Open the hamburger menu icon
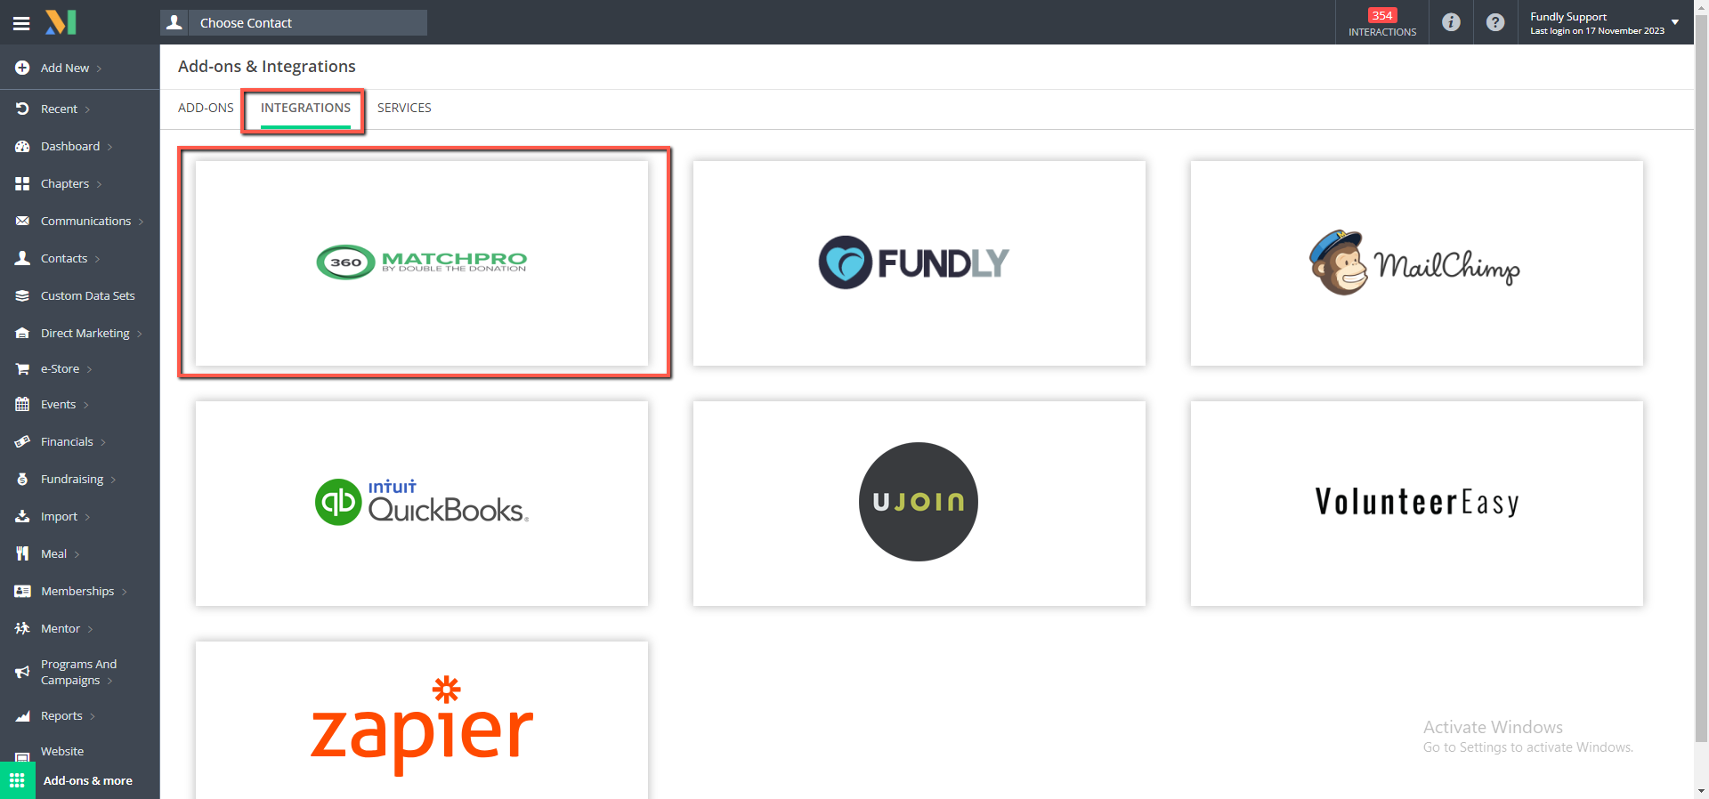Viewport: 1709px width, 799px height. tap(21, 23)
